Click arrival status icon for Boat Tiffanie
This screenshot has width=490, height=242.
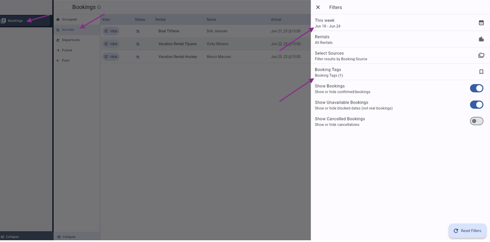coord(138,31)
